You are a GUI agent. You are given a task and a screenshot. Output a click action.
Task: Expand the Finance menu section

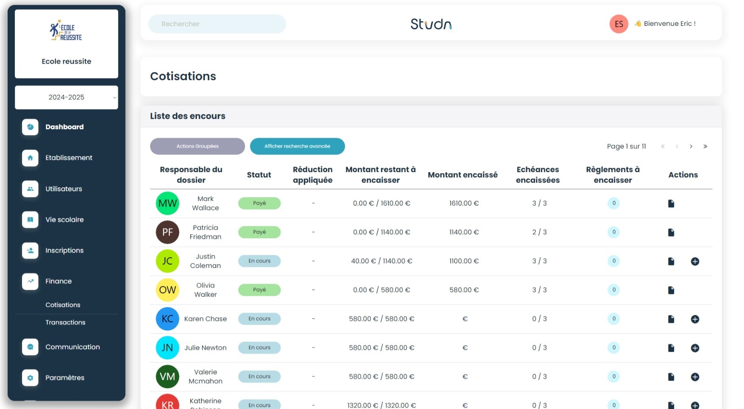point(59,281)
